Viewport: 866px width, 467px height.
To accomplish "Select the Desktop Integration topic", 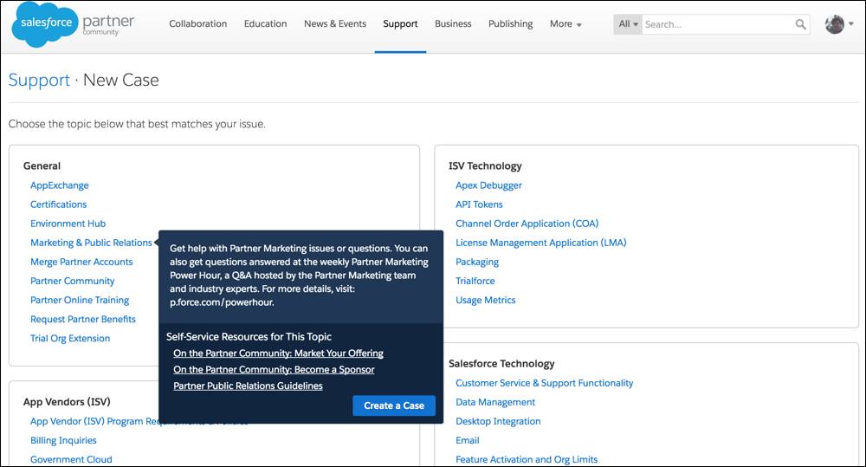I will [498, 421].
